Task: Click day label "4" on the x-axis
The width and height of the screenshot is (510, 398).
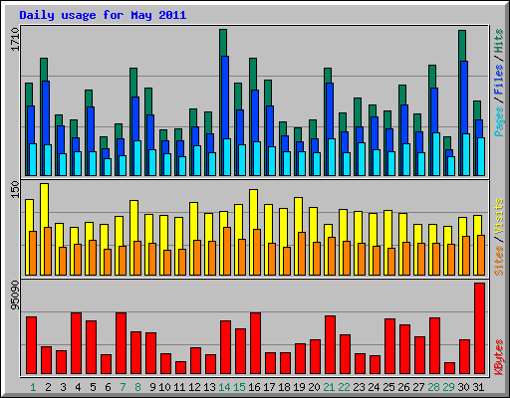Action: (78, 387)
